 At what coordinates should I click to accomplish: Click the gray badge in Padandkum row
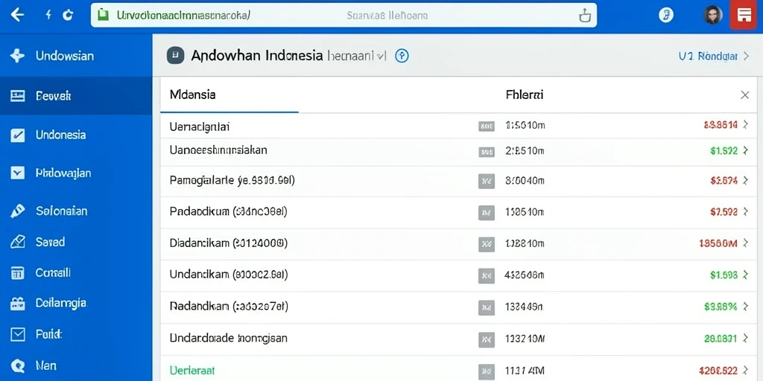pos(486,212)
